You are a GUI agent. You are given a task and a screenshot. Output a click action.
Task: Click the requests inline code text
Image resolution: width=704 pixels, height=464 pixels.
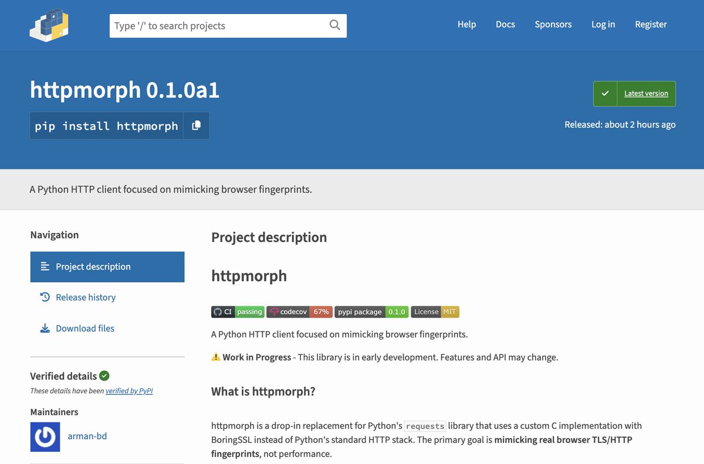click(x=425, y=426)
